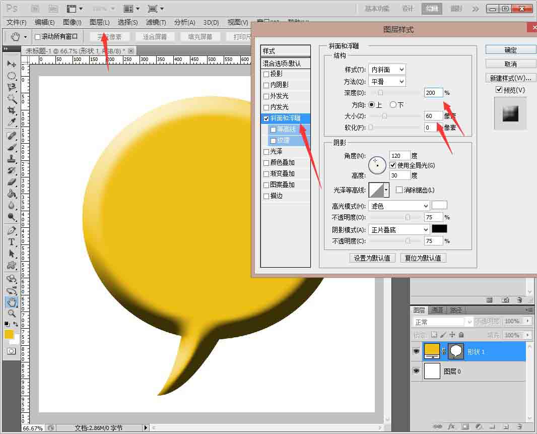Click link layers icon at panel bottom
The image size is (537, 434).
(x=437, y=426)
